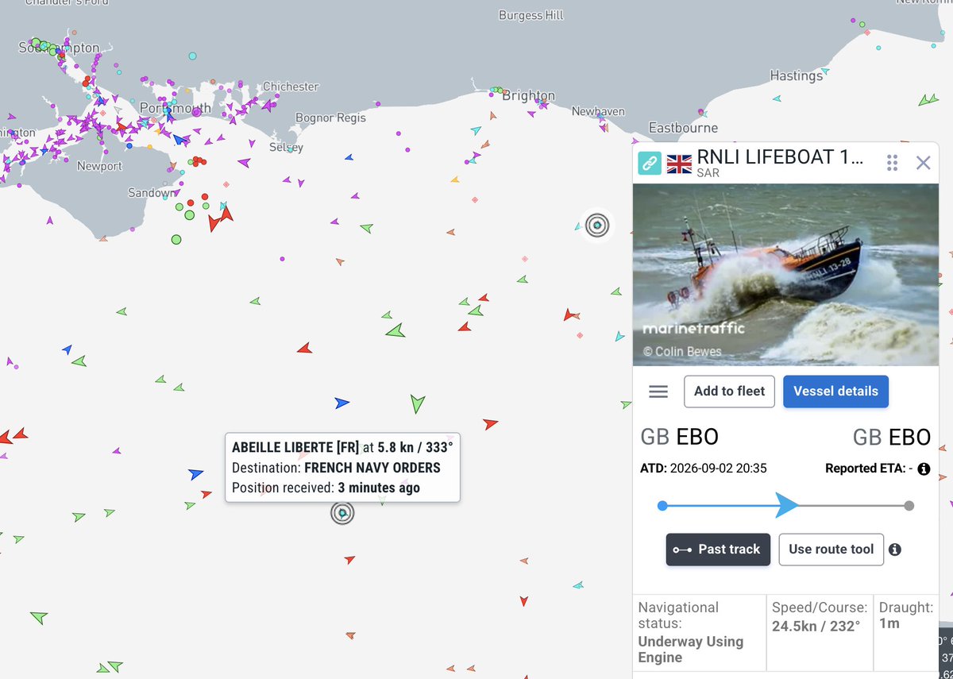Screen dimensions: 953x679
Task: Click Speed/Course value 24.5kn / 232°
Action: [816, 627]
